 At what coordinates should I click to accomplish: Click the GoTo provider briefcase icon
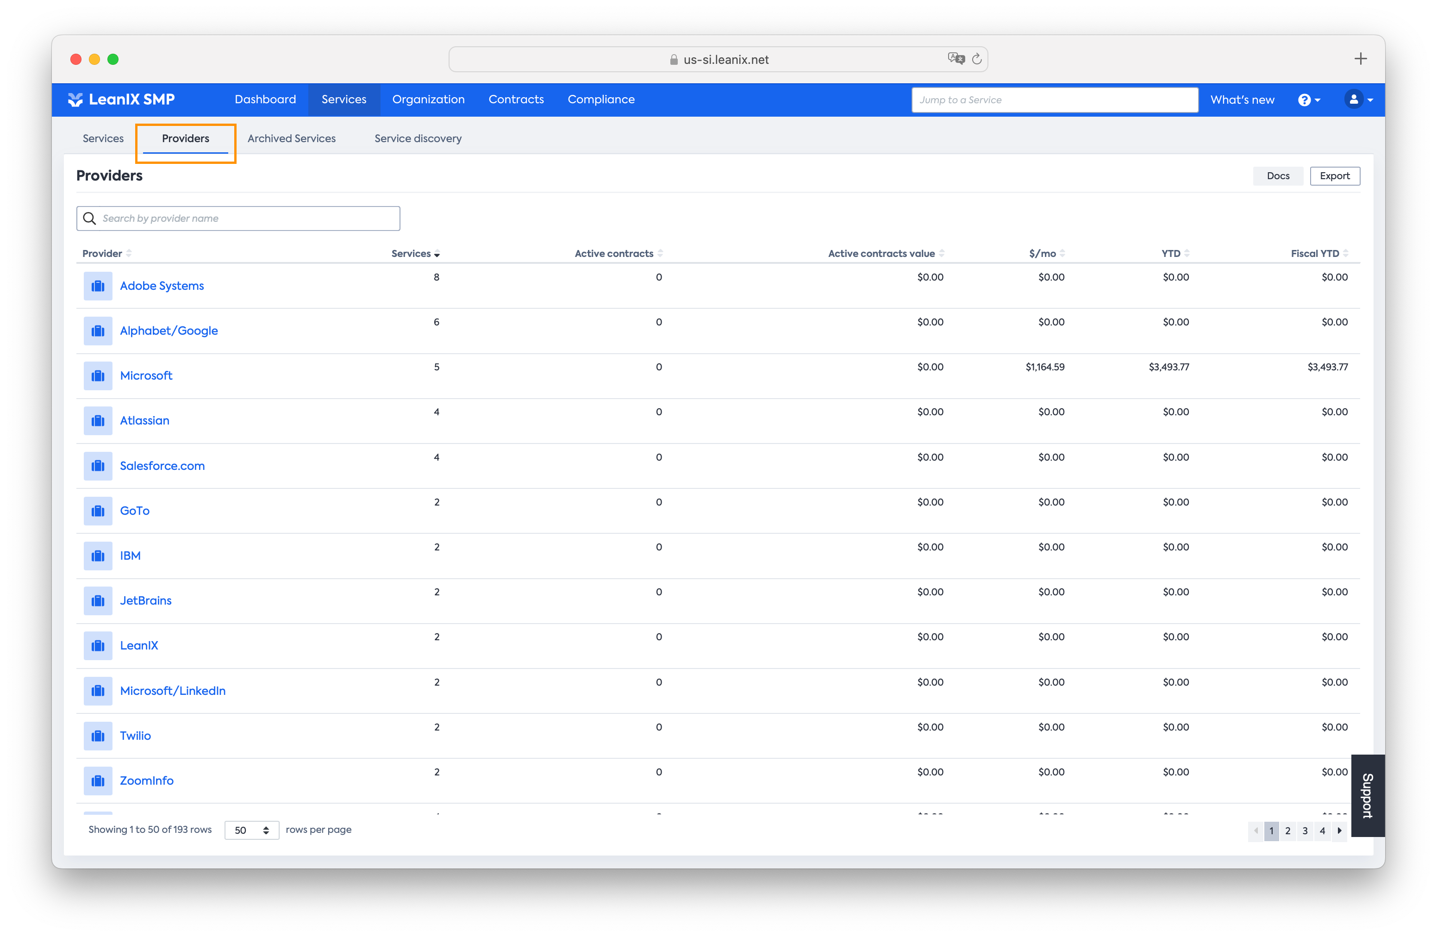coord(98,511)
